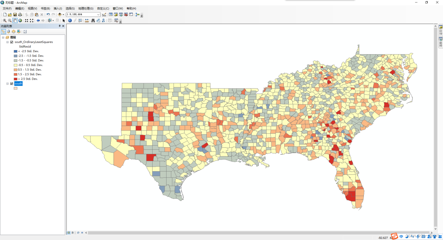
Task: Print the map
Action: [20, 14]
